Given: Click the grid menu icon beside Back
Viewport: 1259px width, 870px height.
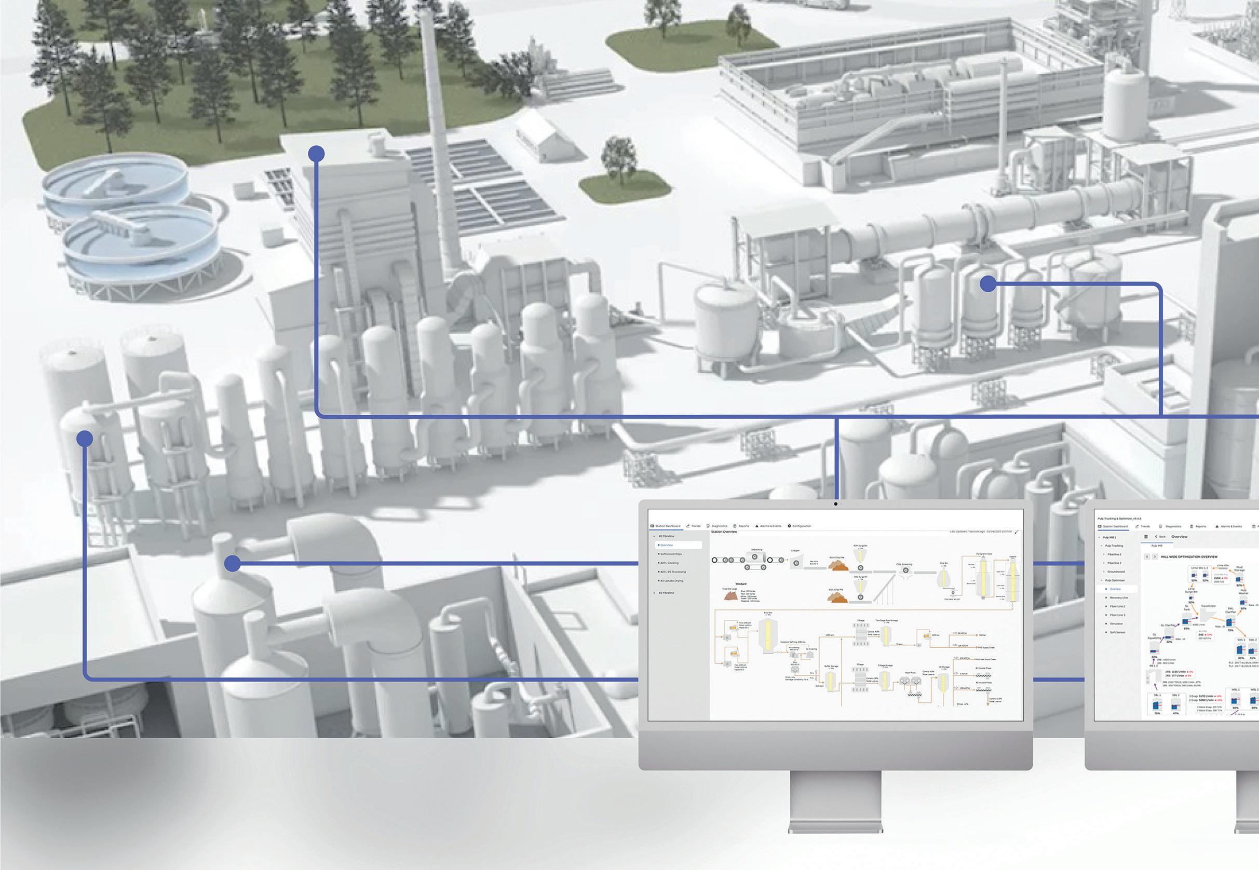Looking at the screenshot, I should click(1146, 537).
